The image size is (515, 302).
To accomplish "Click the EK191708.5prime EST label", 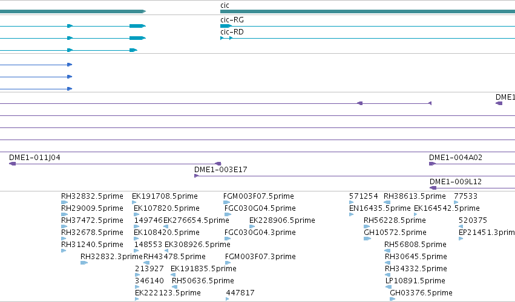I will 165,196.
